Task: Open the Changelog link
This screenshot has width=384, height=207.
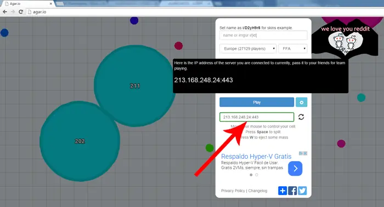Action: click(258, 191)
